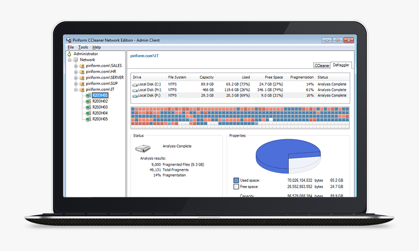Click the piriform.com\SALES group icon

coord(82,66)
